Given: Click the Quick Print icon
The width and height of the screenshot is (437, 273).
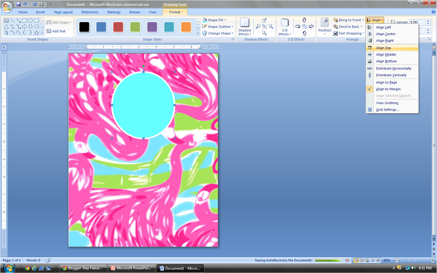Looking at the screenshot, I should point(42,4).
